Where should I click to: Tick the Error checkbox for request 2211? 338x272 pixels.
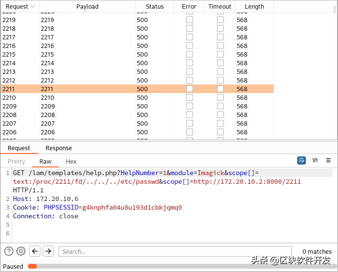click(190, 89)
